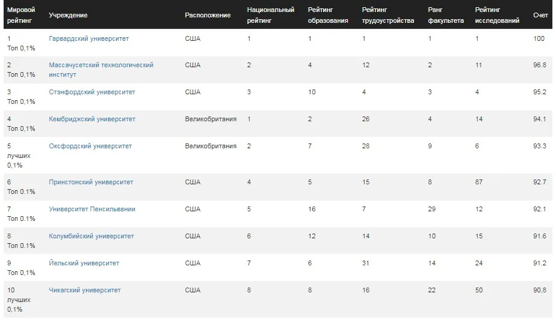Click the Колумбийский университет link
This screenshot has width=556, height=320.
pos(91,236)
